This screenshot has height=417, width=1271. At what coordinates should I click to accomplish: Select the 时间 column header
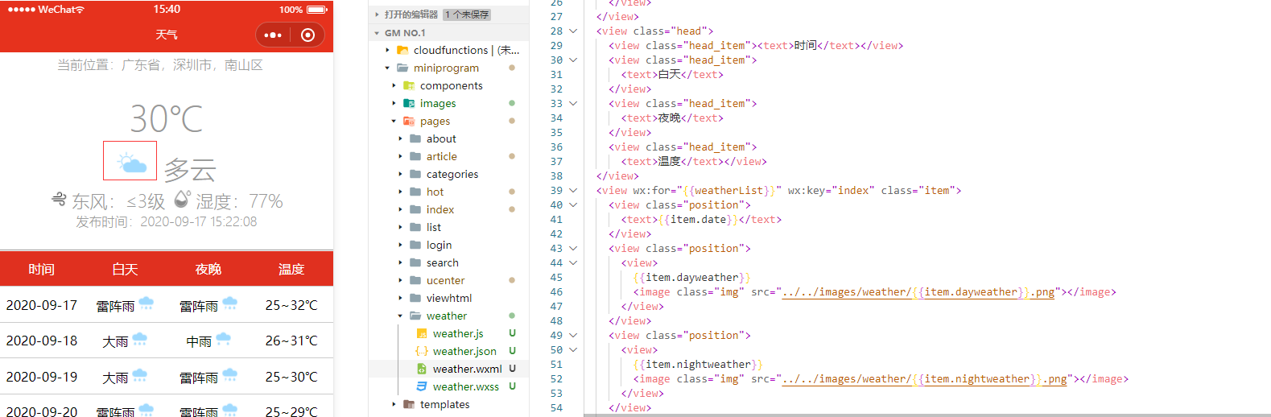[x=42, y=269]
